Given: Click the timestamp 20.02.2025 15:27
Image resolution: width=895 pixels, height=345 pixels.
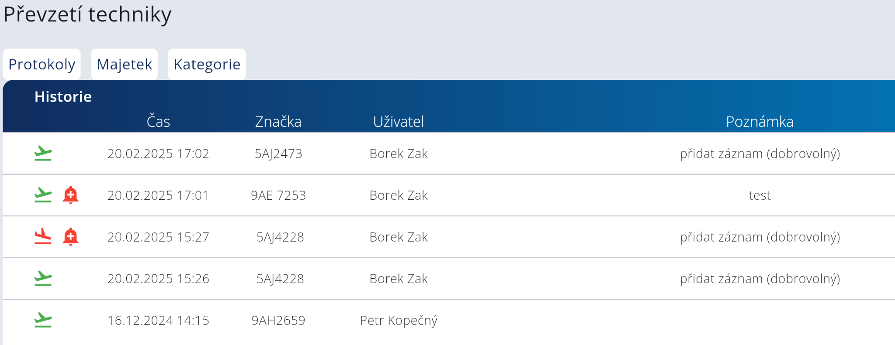Looking at the screenshot, I should [x=158, y=237].
